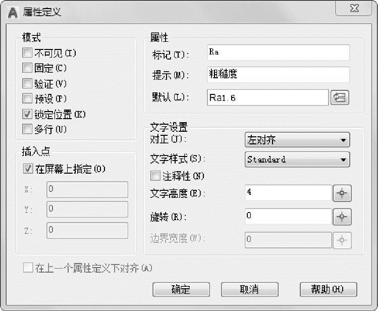Click the pick-point icon for text height
The height and width of the screenshot is (311, 378).
click(342, 193)
